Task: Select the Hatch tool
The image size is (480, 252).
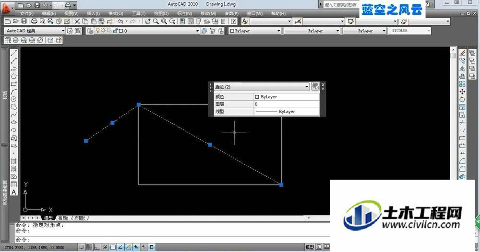Action: tap(14, 161)
